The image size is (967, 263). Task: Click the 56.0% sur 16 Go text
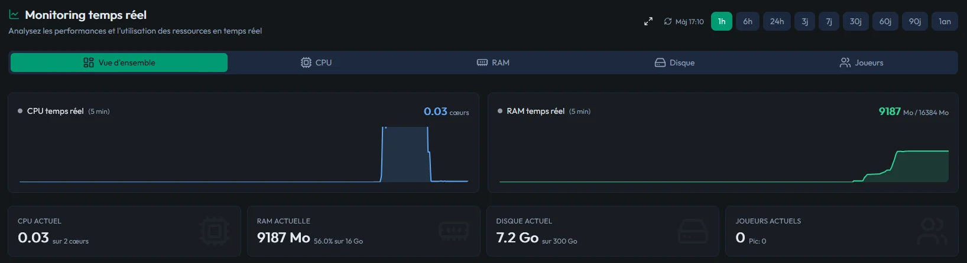point(338,241)
